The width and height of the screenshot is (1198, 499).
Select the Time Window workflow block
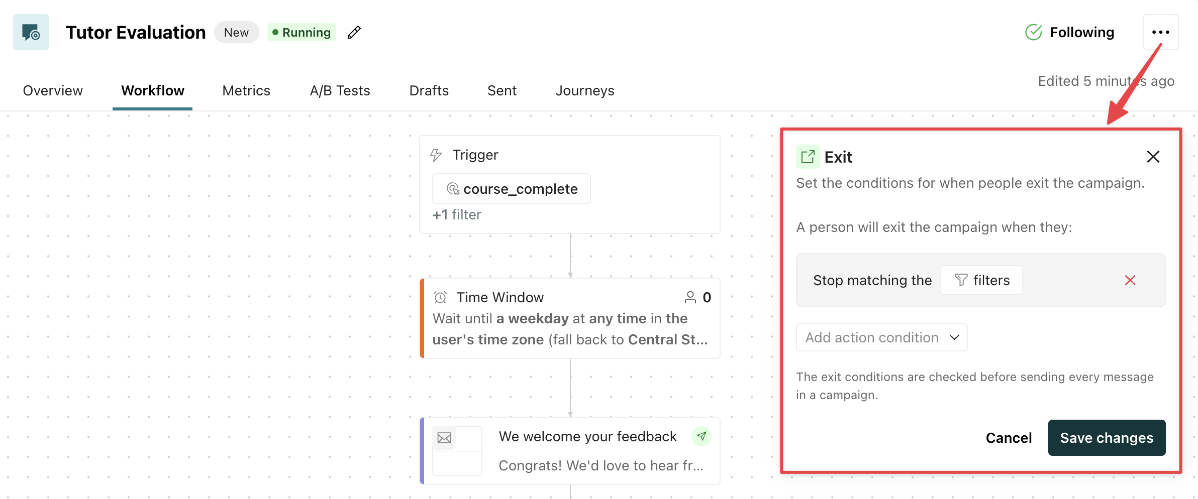point(570,318)
